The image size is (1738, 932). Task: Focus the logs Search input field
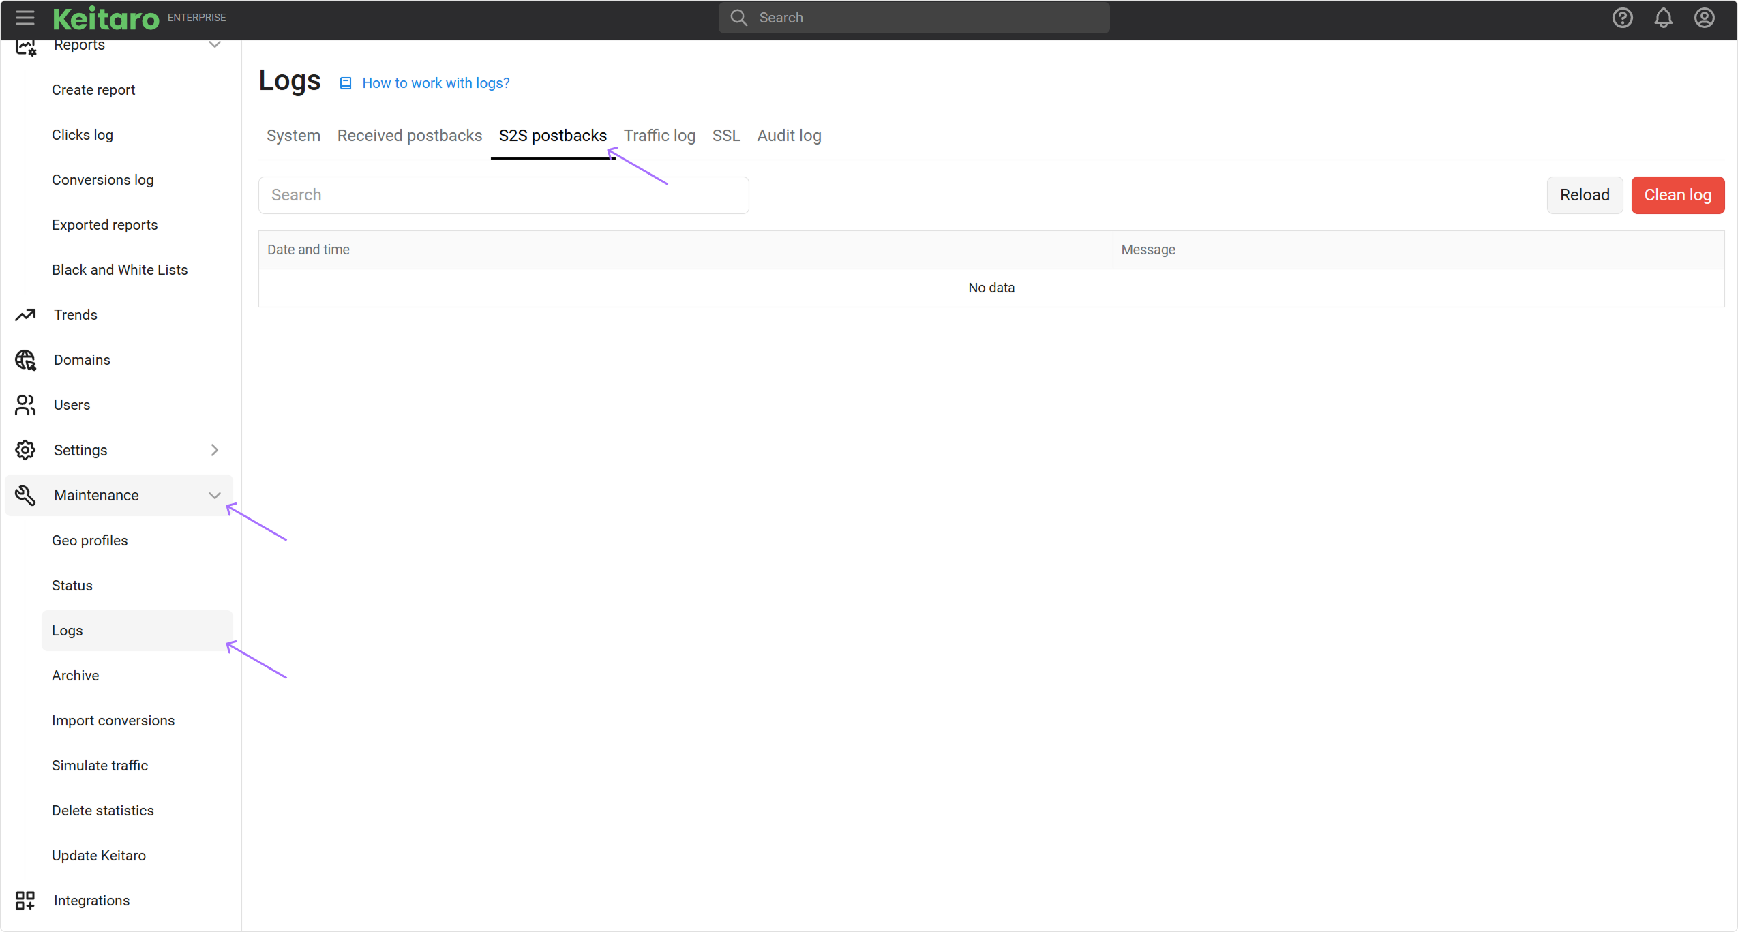[503, 195]
